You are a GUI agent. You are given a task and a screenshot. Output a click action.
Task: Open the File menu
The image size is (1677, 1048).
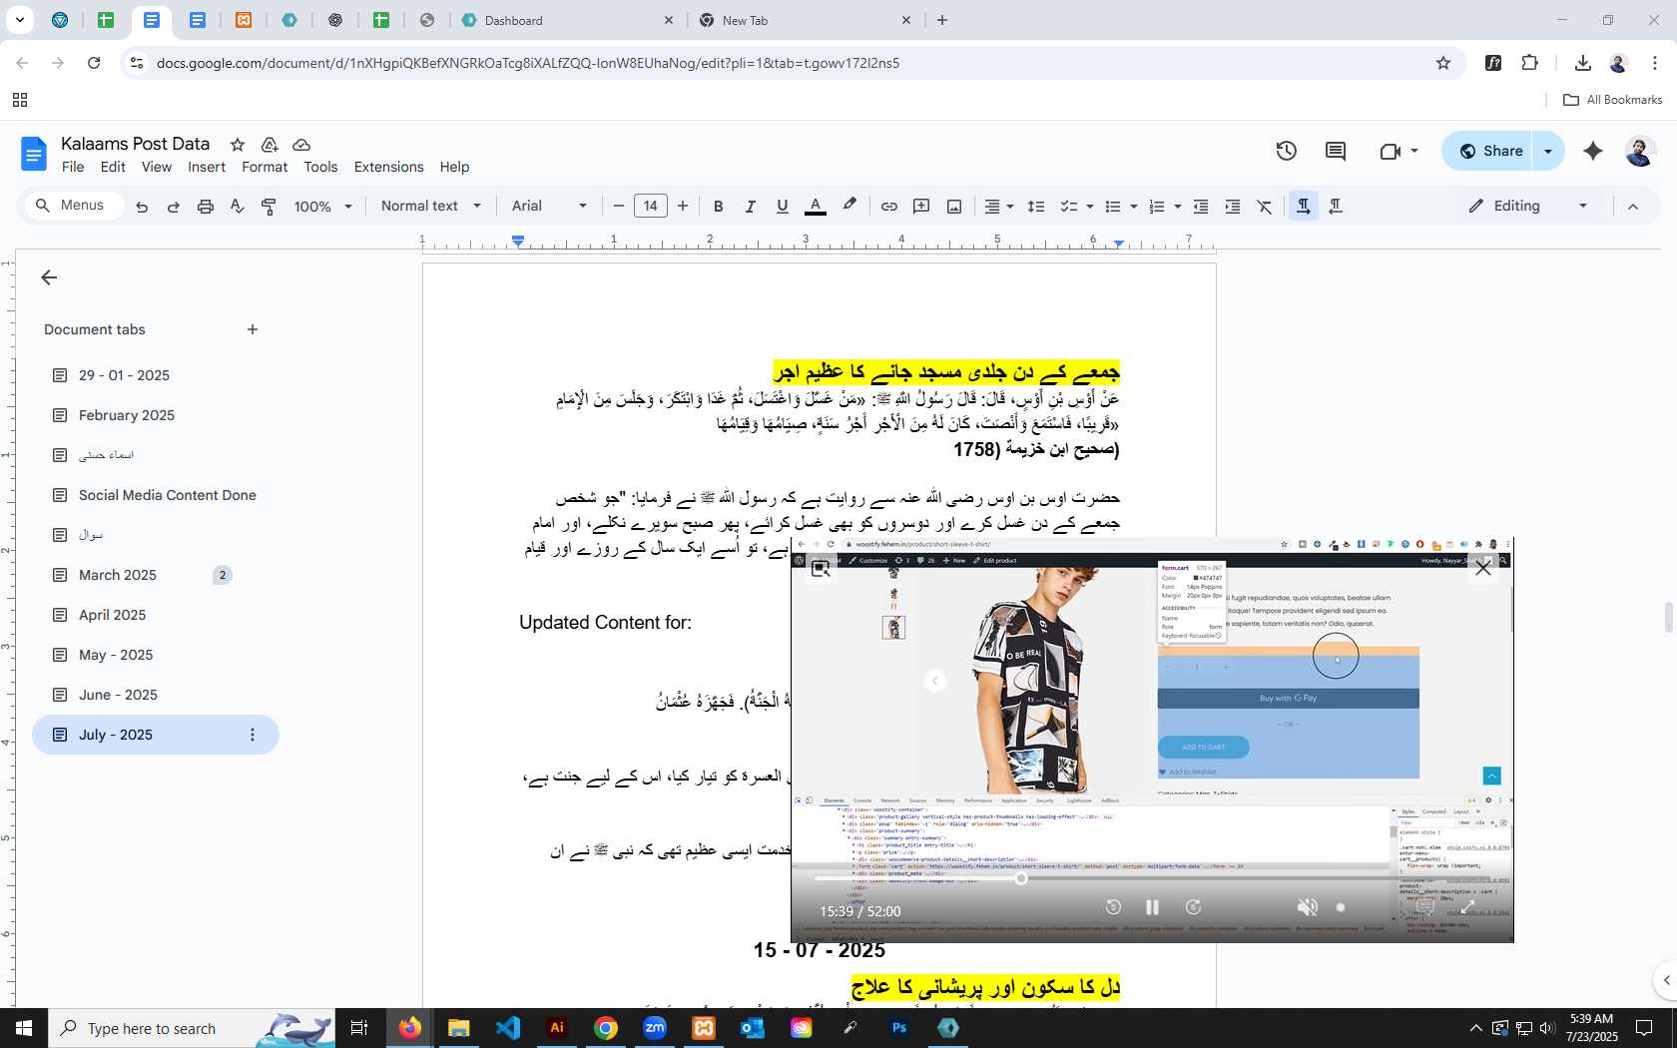click(73, 167)
